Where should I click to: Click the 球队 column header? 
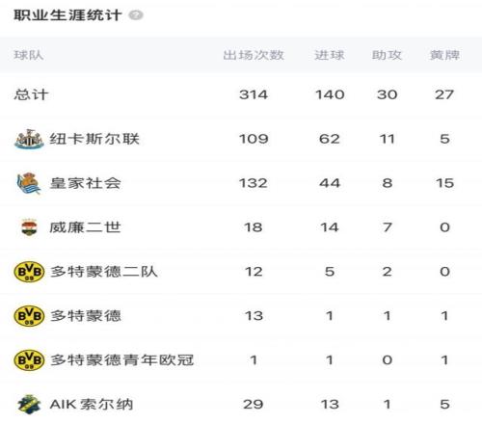[29, 55]
